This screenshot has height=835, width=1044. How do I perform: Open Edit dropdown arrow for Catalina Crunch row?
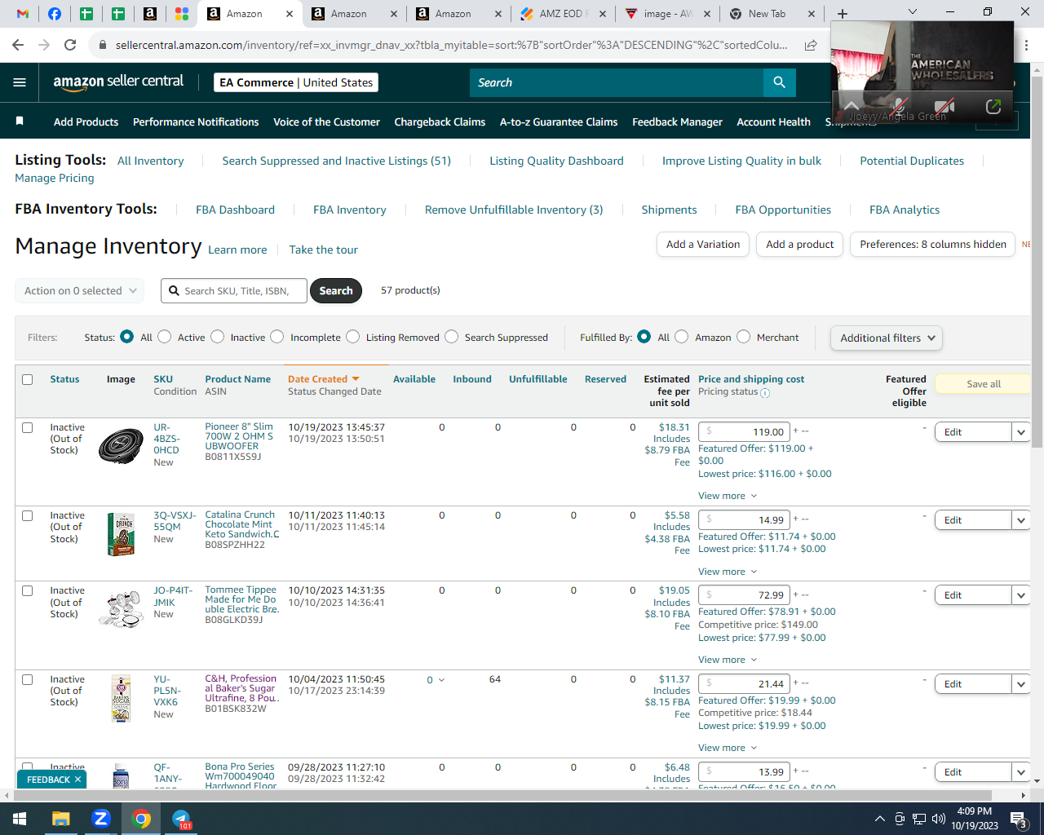pos(1021,520)
